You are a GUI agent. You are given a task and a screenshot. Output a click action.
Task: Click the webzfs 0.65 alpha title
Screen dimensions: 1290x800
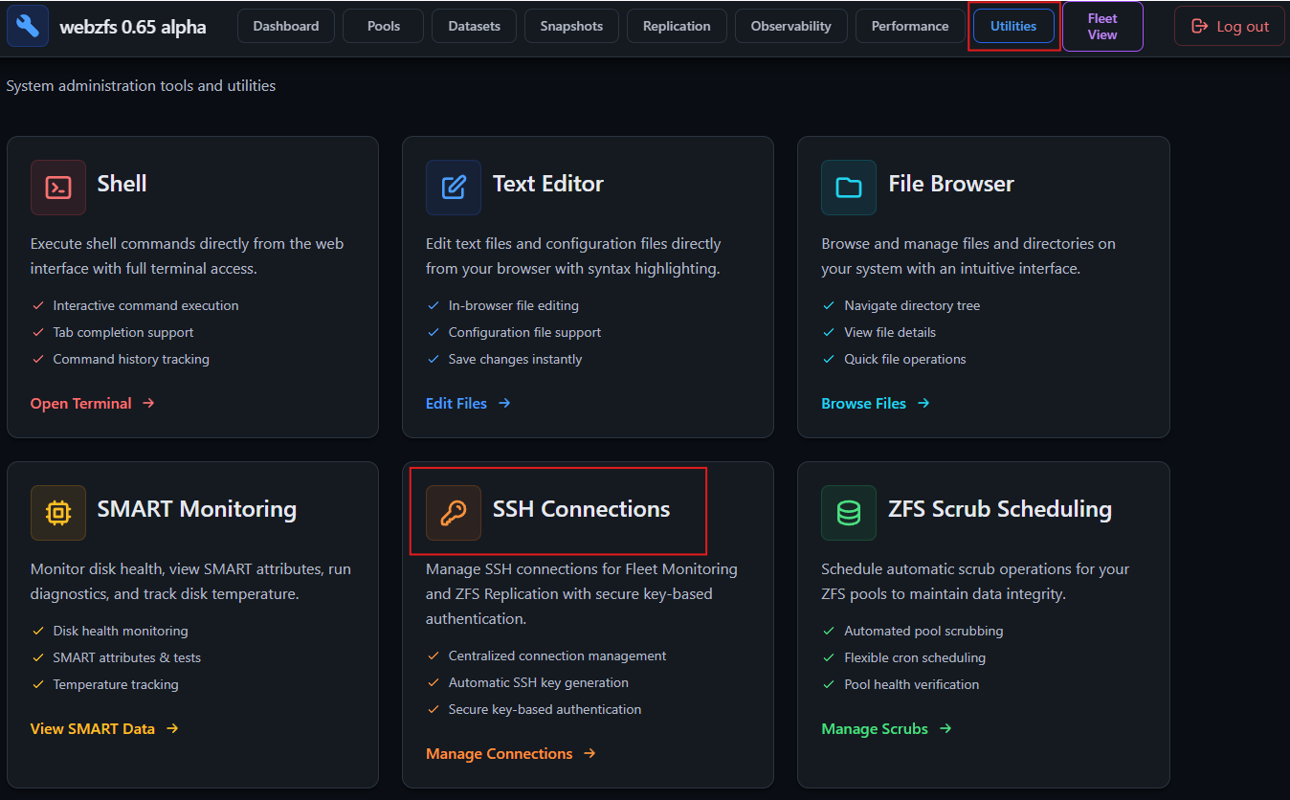click(x=133, y=27)
